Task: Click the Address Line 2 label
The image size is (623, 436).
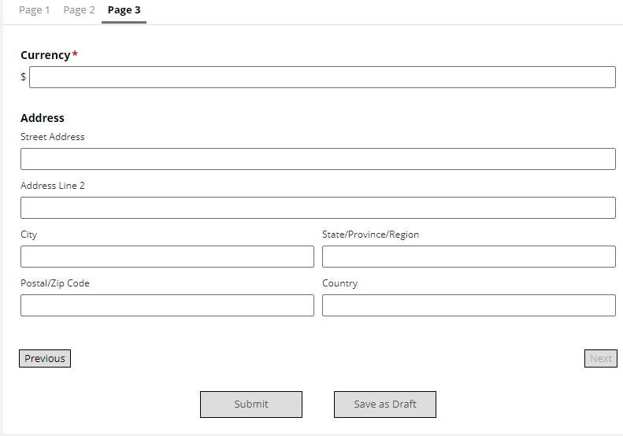Action: coord(53,186)
